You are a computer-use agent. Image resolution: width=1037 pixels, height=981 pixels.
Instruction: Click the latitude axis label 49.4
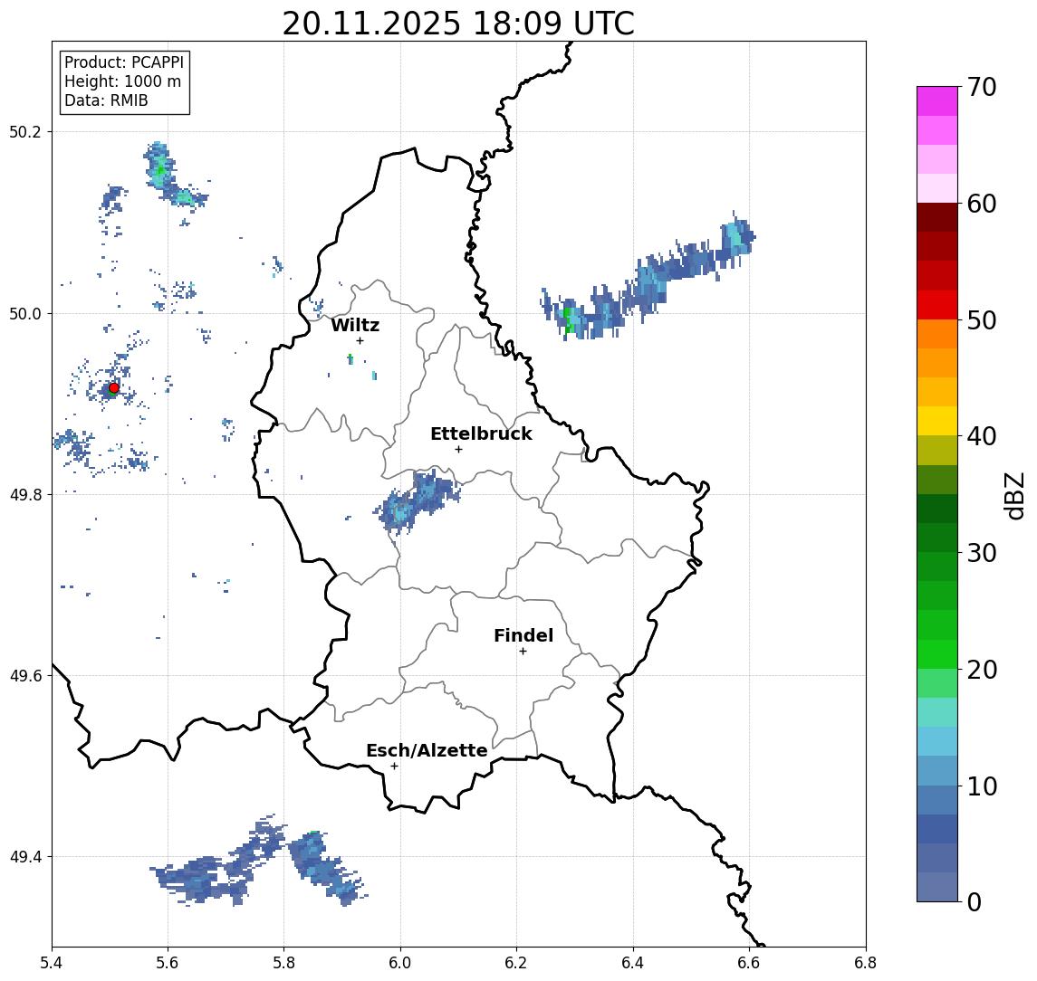pyautogui.click(x=25, y=857)
